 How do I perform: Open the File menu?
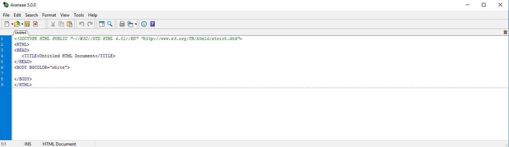6,15
